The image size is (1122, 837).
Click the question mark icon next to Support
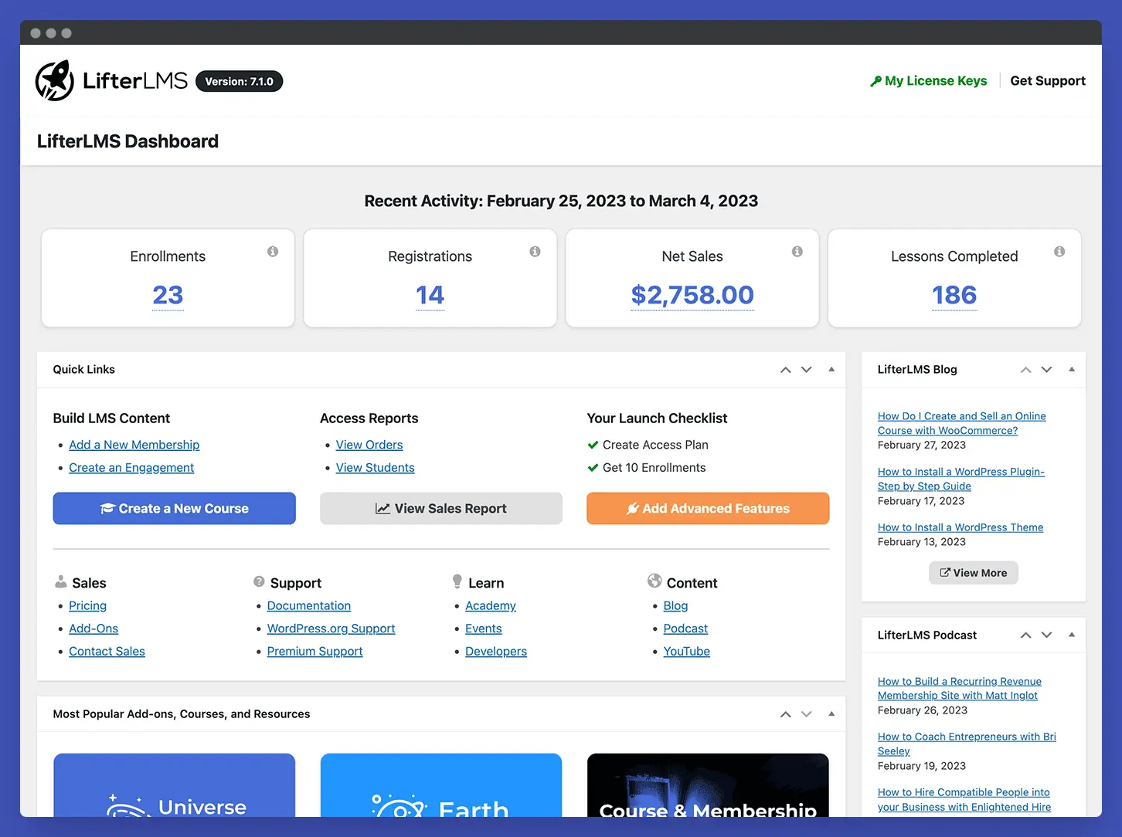(x=258, y=581)
